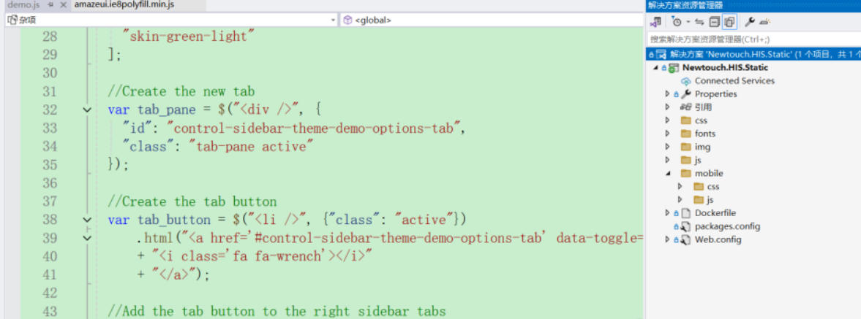Viewport: 861px width, 319px height.
Task: Click the packages.config file icon
Action: point(685,226)
